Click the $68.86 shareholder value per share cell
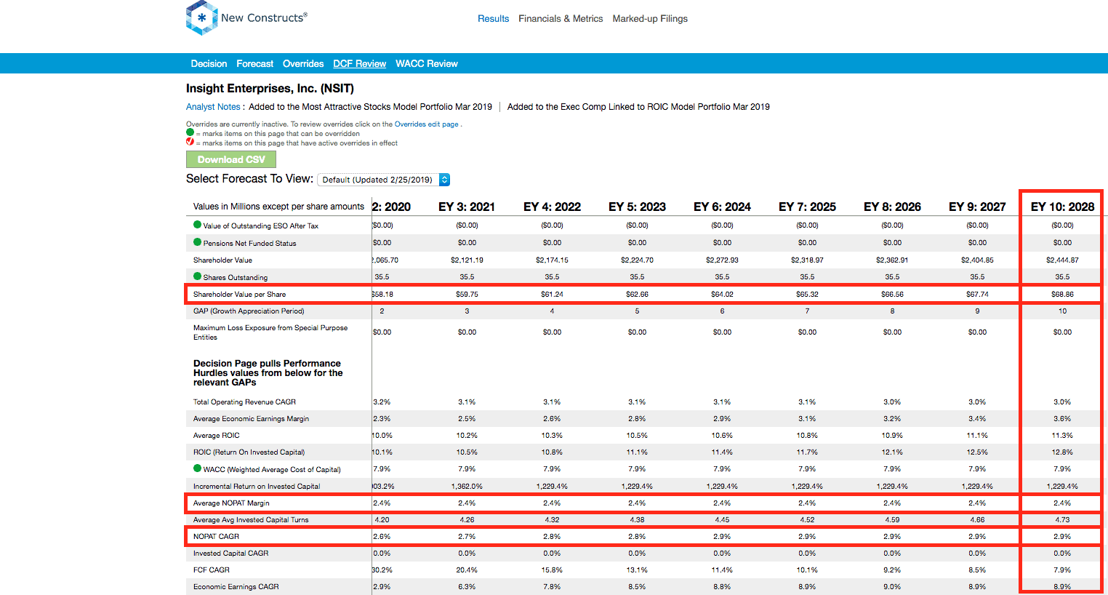This screenshot has width=1108, height=595. pos(1062,295)
